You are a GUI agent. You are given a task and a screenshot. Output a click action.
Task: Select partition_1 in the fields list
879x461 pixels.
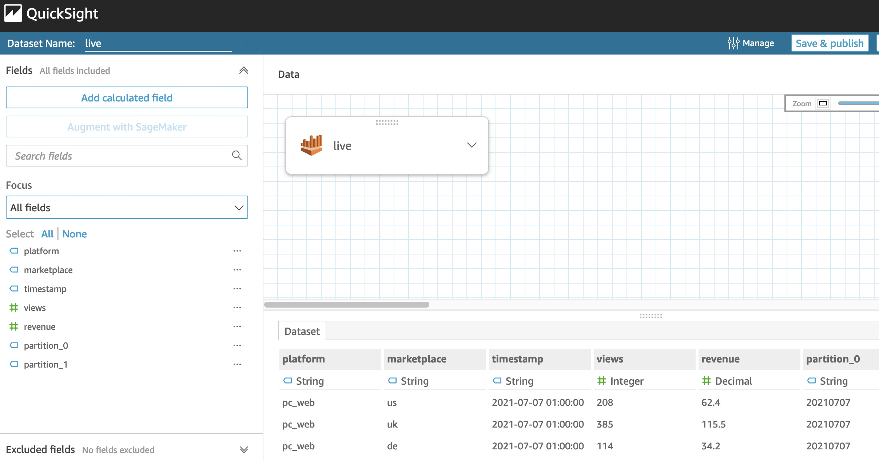click(46, 364)
